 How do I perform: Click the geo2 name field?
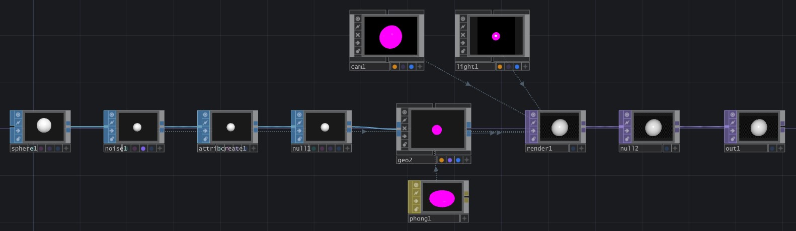click(417, 160)
